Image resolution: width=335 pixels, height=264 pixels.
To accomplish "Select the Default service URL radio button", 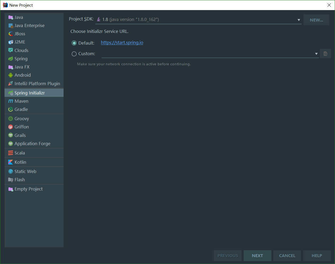I will [x=74, y=43].
